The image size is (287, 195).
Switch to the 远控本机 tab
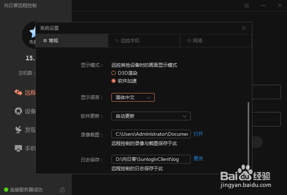144,41
